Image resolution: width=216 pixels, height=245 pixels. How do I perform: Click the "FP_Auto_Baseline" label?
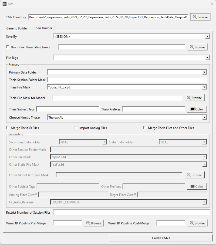[21, 202]
